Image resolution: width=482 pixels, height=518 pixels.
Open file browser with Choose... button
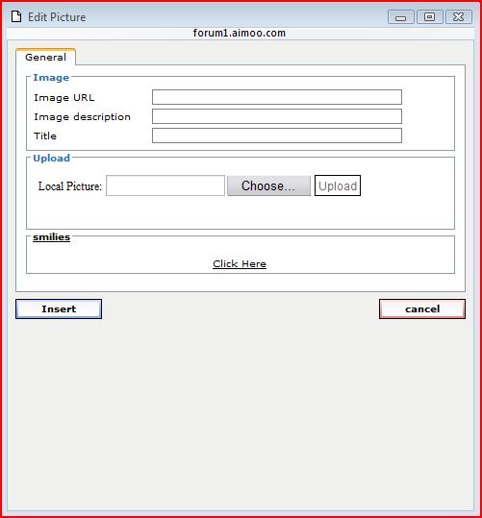click(x=268, y=185)
